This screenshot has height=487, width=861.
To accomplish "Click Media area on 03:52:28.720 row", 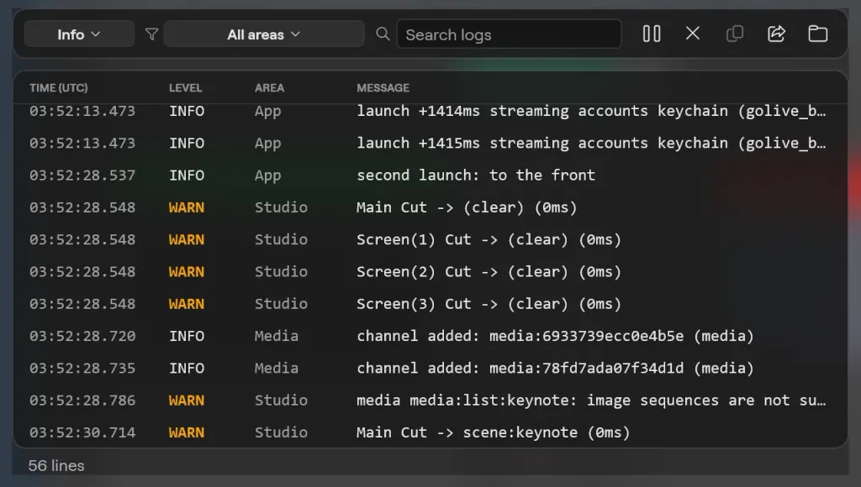I will 276,336.
